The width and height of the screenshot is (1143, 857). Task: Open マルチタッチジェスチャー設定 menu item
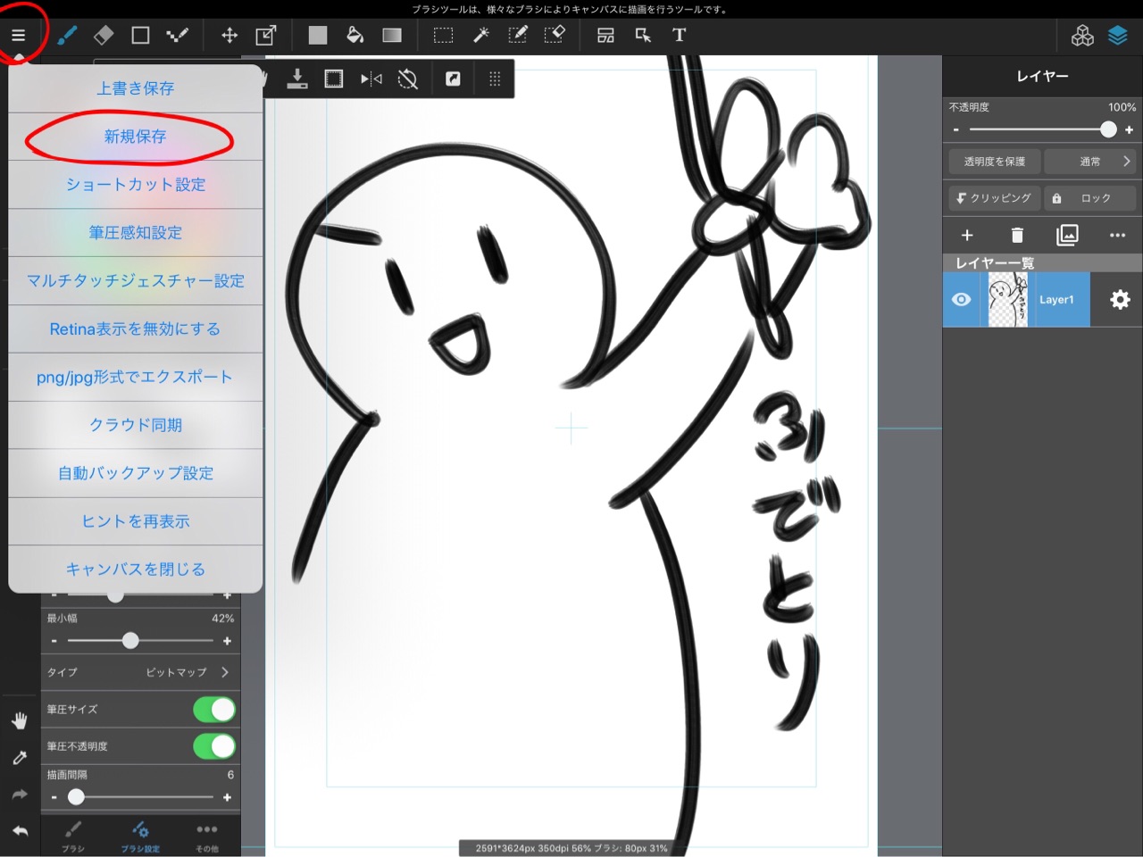[x=136, y=281]
